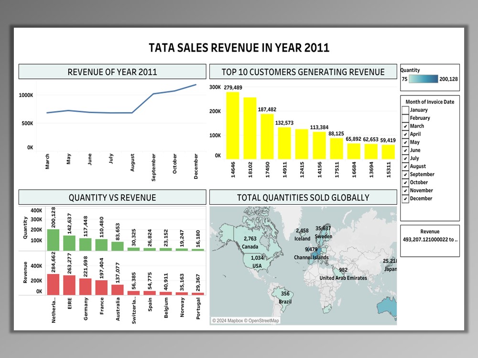This screenshot has height=358, width=478.
Task: Click the 132,573 bar value label
Action: click(x=284, y=123)
